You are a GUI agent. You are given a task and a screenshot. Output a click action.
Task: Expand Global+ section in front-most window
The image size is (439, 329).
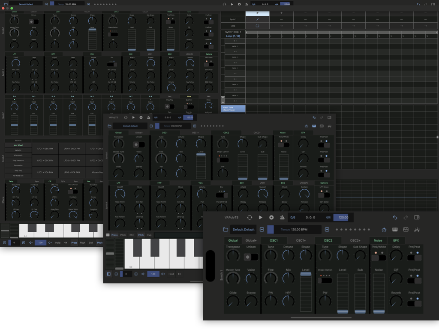tap(251, 241)
